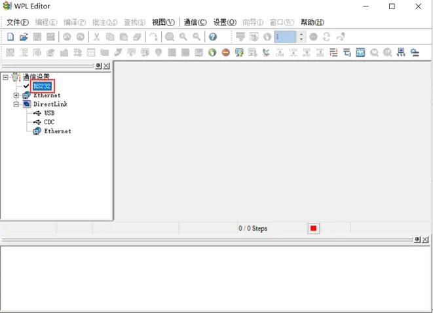Select USB under DirectLink
The height and width of the screenshot is (313, 433).
(x=49, y=113)
